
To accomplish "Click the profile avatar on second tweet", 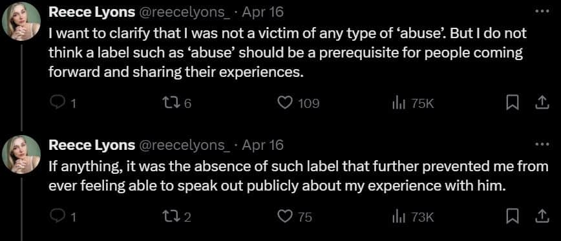I will (21, 154).
